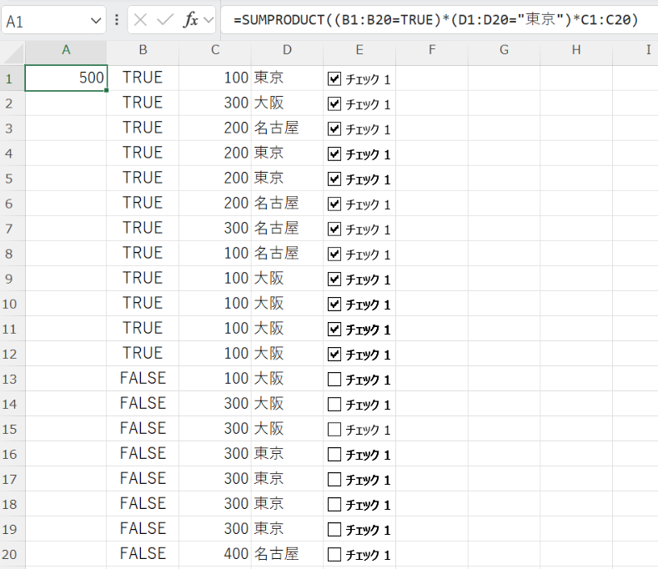Uncheck the checkbox in row 1
The height and width of the screenshot is (569, 658).
coord(335,78)
